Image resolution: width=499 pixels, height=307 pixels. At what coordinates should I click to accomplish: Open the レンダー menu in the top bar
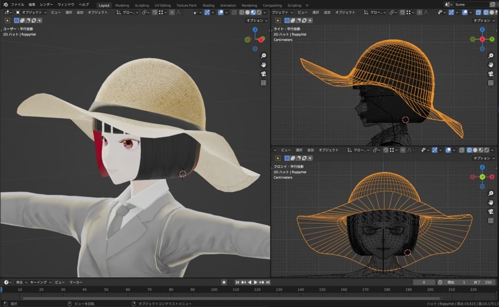[x=46, y=4]
